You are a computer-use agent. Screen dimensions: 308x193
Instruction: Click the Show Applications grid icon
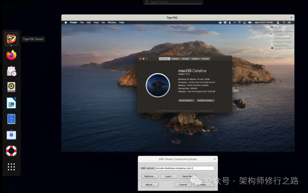(11, 167)
